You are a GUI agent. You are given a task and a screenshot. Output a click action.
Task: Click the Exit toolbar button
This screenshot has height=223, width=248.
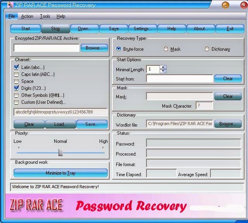(x=230, y=29)
